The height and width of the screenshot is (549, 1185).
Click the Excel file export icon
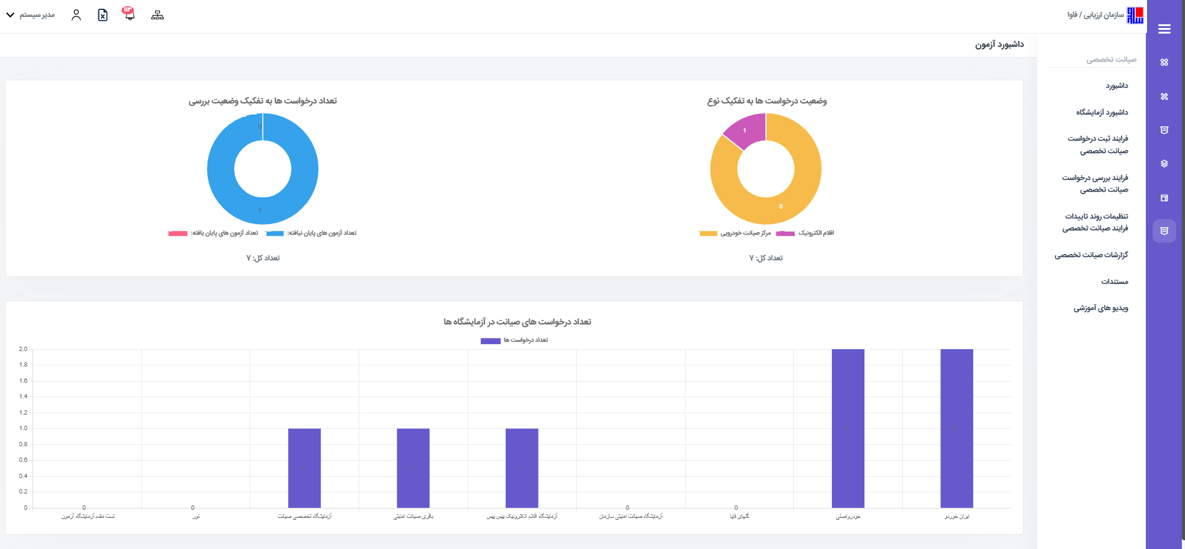(103, 15)
